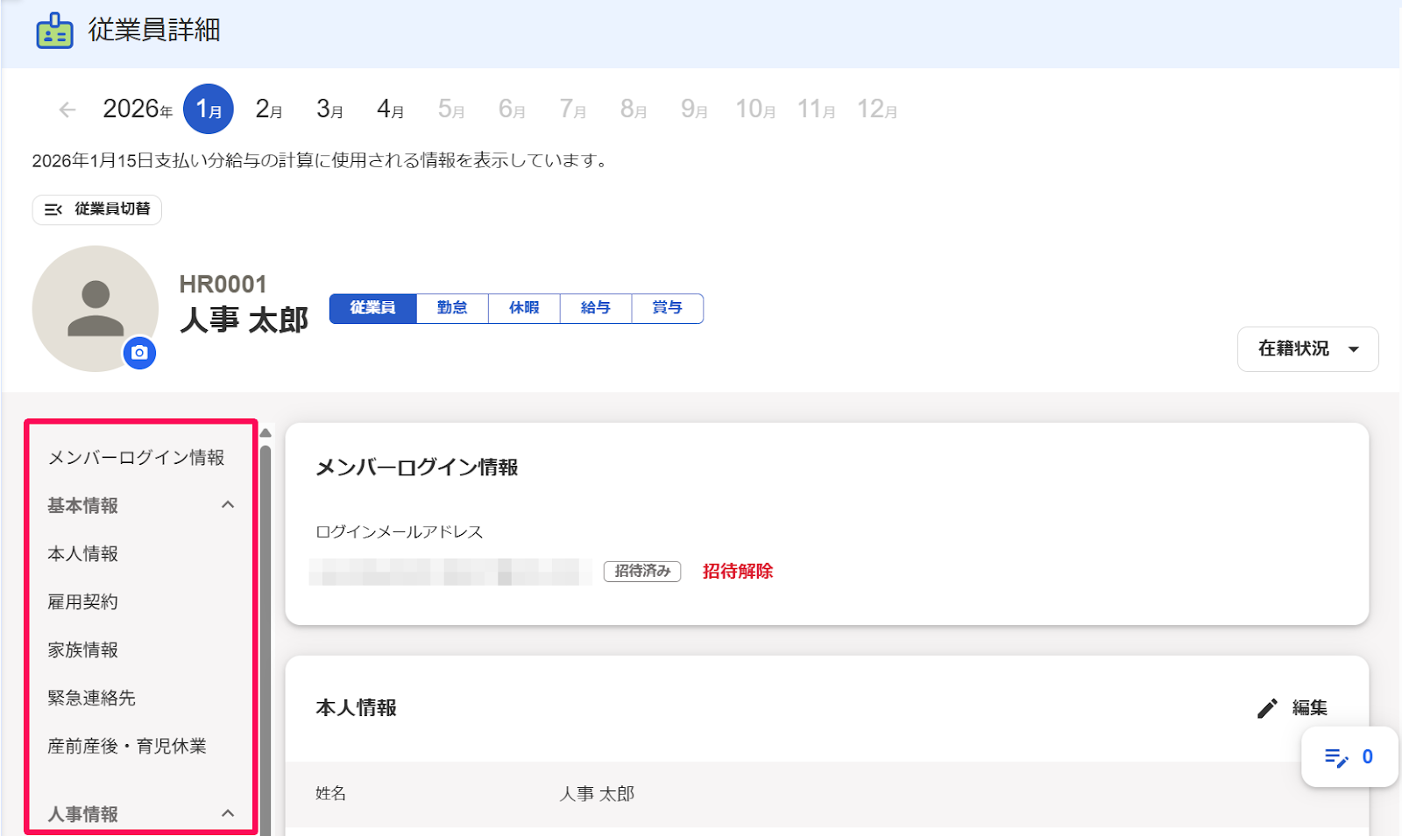Switch to the 給与 tab
The image size is (1402, 836).
tap(596, 308)
